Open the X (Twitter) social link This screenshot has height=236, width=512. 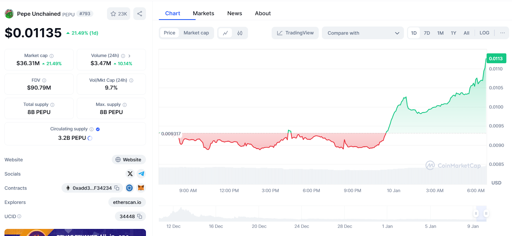click(130, 174)
